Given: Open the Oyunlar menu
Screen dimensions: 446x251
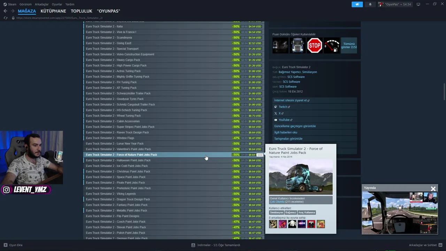Looking at the screenshot, I should point(57,4).
